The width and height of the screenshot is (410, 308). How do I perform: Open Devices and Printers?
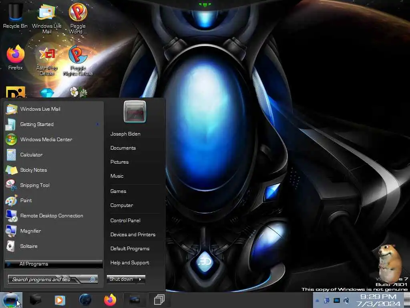click(x=133, y=235)
